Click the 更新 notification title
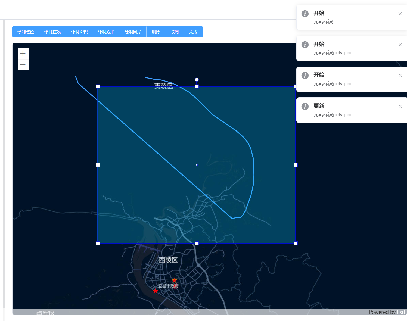 click(319, 106)
